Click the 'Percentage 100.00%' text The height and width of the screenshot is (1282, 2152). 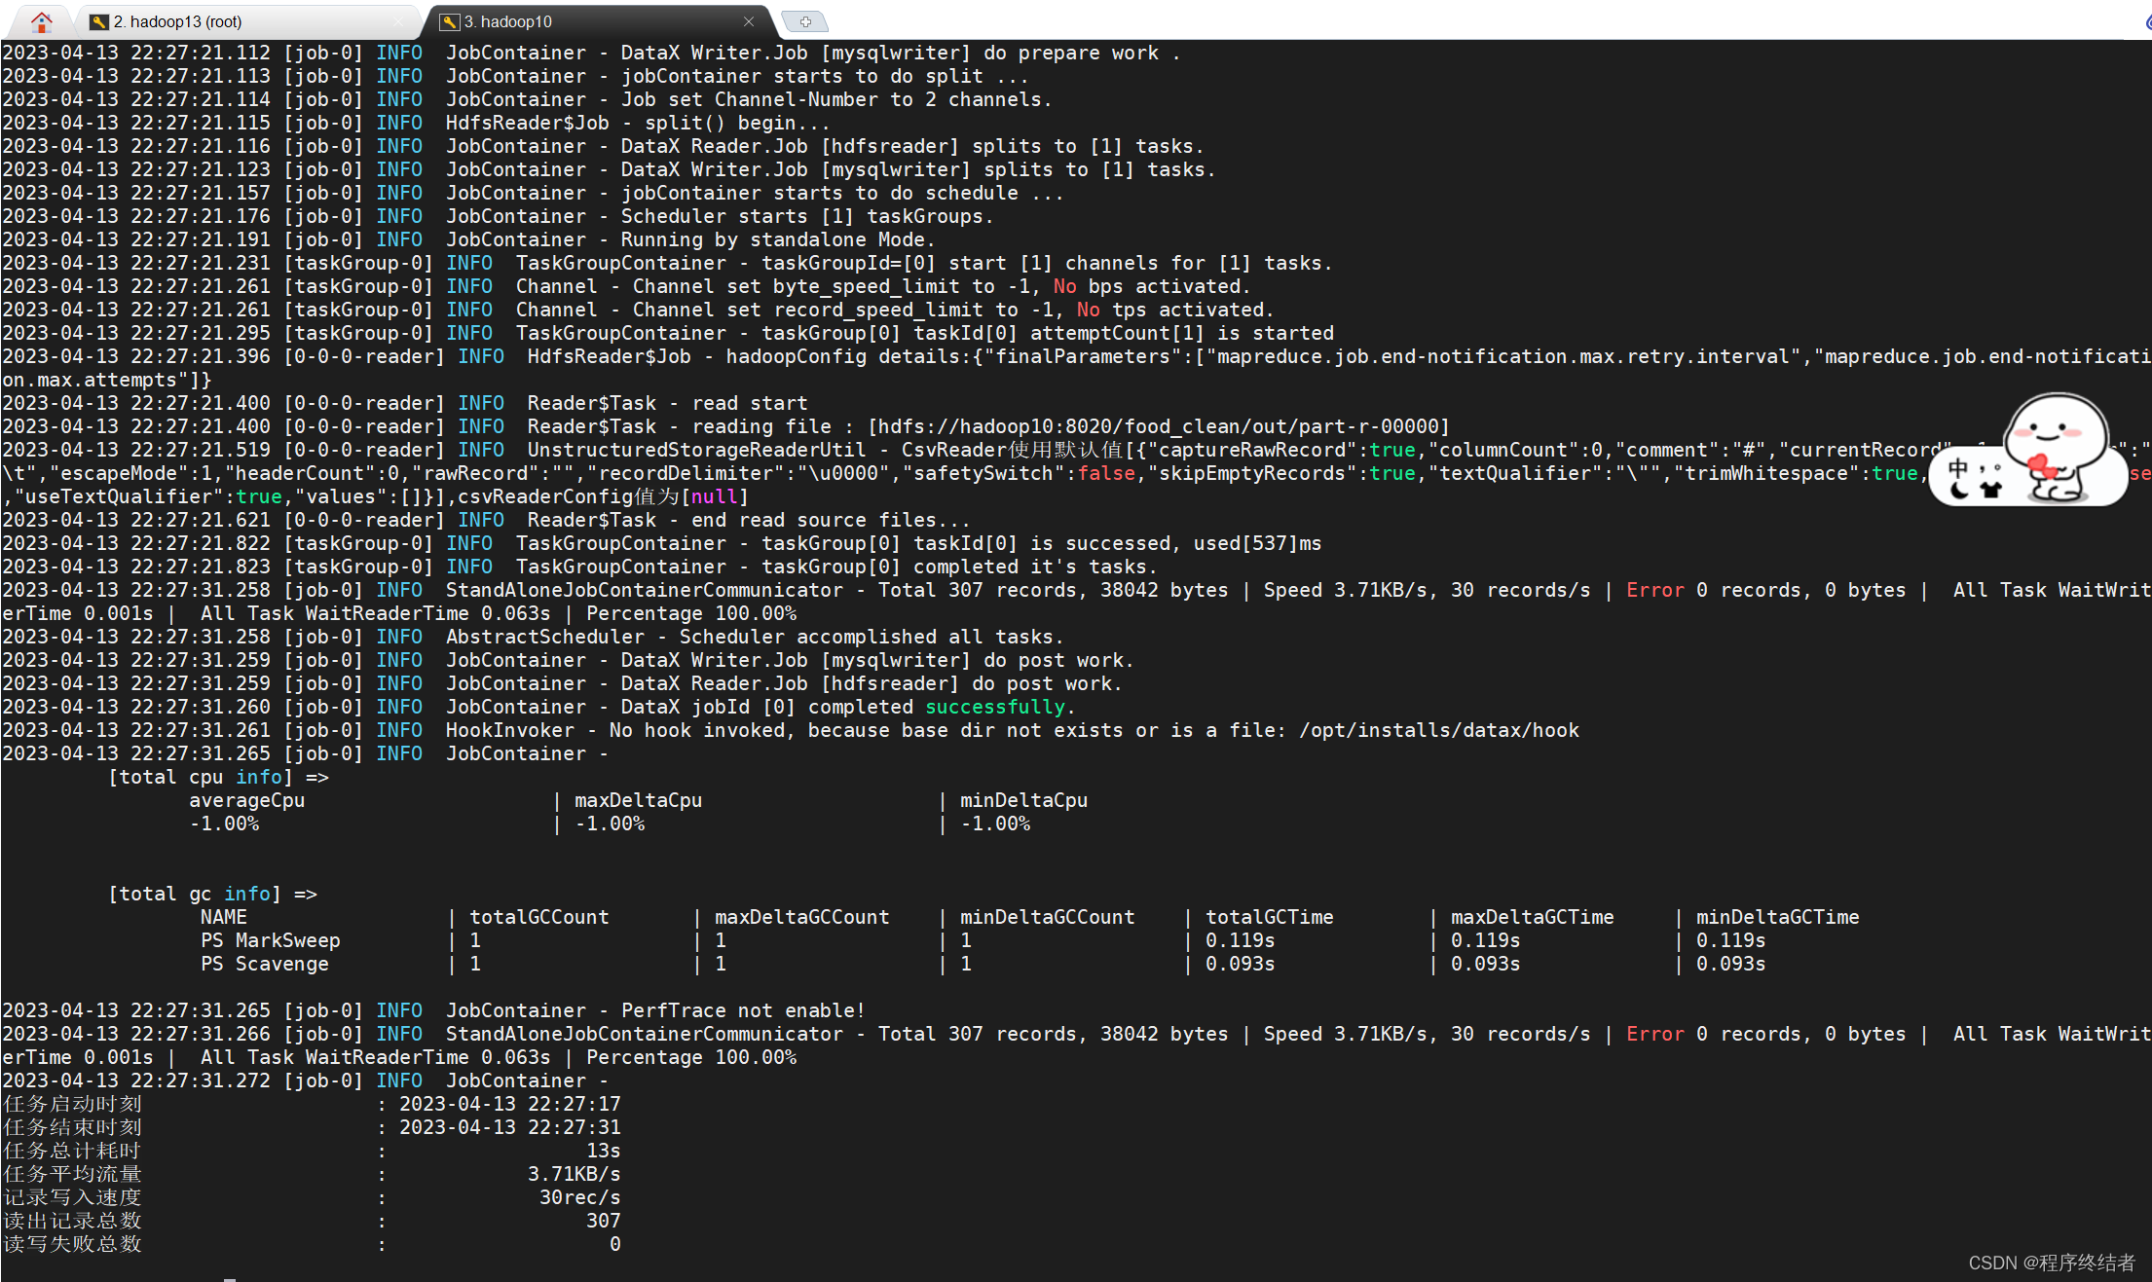[692, 613]
